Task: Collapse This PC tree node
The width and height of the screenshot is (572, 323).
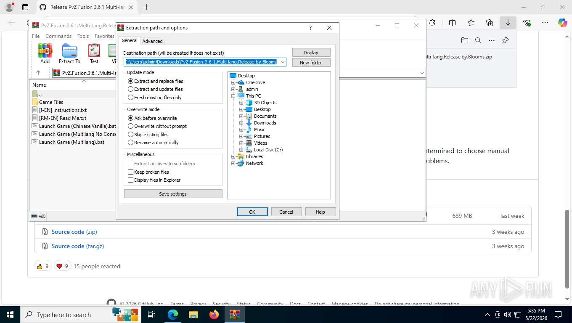Action: (x=233, y=96)
